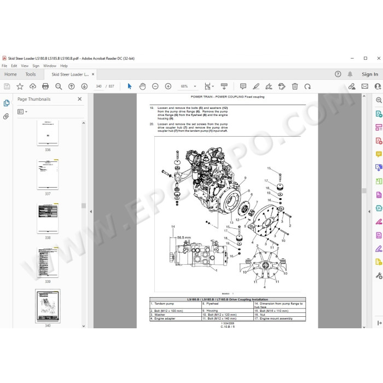Go to next page with down arrow
Viewport: 383px width, 383px height.
click(x=84, y=86)
